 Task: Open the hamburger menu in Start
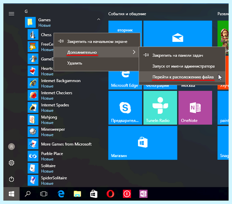[x=11, y=14]
